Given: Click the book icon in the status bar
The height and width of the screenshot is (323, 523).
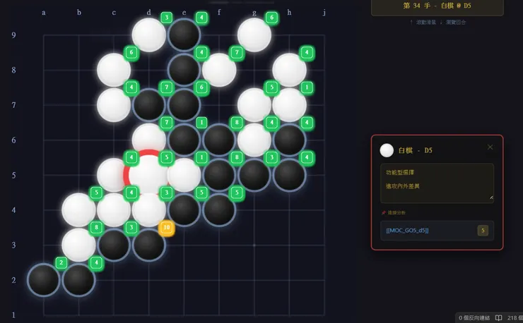Looking at the screenshot, I should (498, 318).
